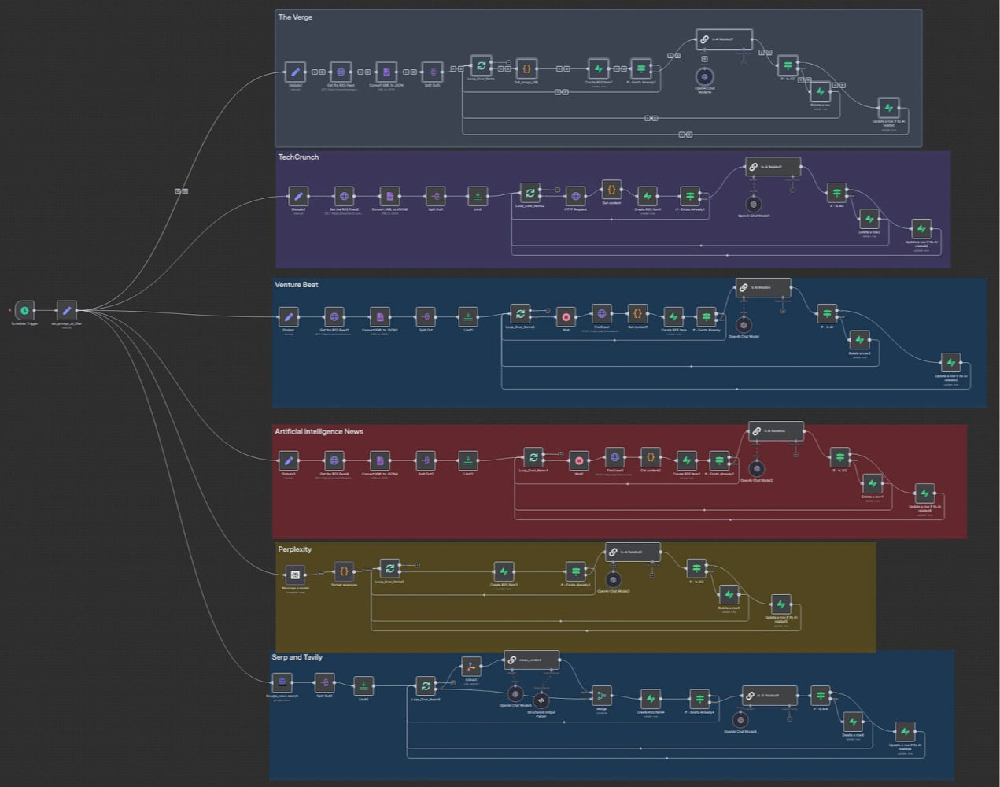Select the Google_news search node
The image size is (1000, 787).
point(282,682)
